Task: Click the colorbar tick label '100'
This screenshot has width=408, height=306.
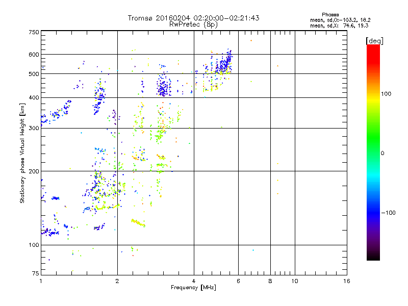Action: (x=386, y=94)
